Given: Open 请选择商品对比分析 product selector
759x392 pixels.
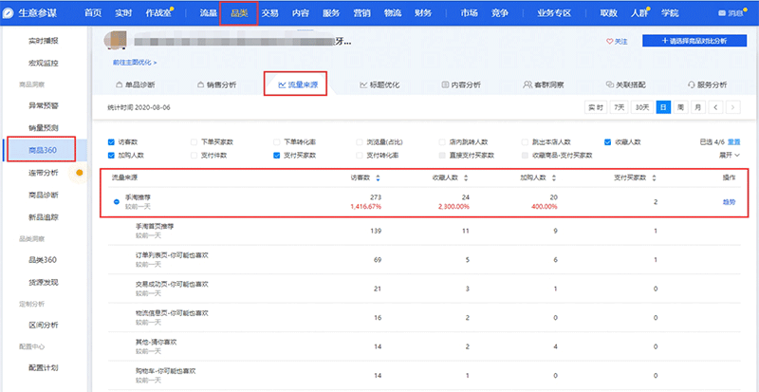Looking at the screenshot, I should tap(697, 42).
